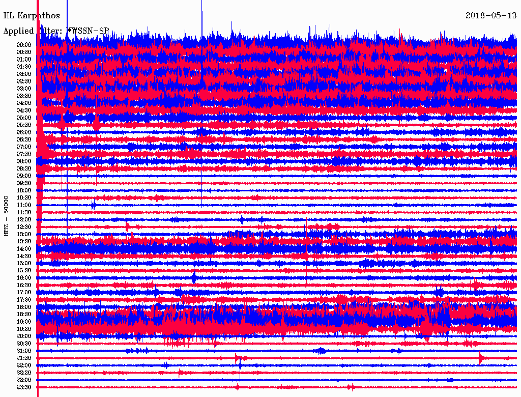Select the 05:00 time label
Screen dimensions: 521x397
(23, 118)
